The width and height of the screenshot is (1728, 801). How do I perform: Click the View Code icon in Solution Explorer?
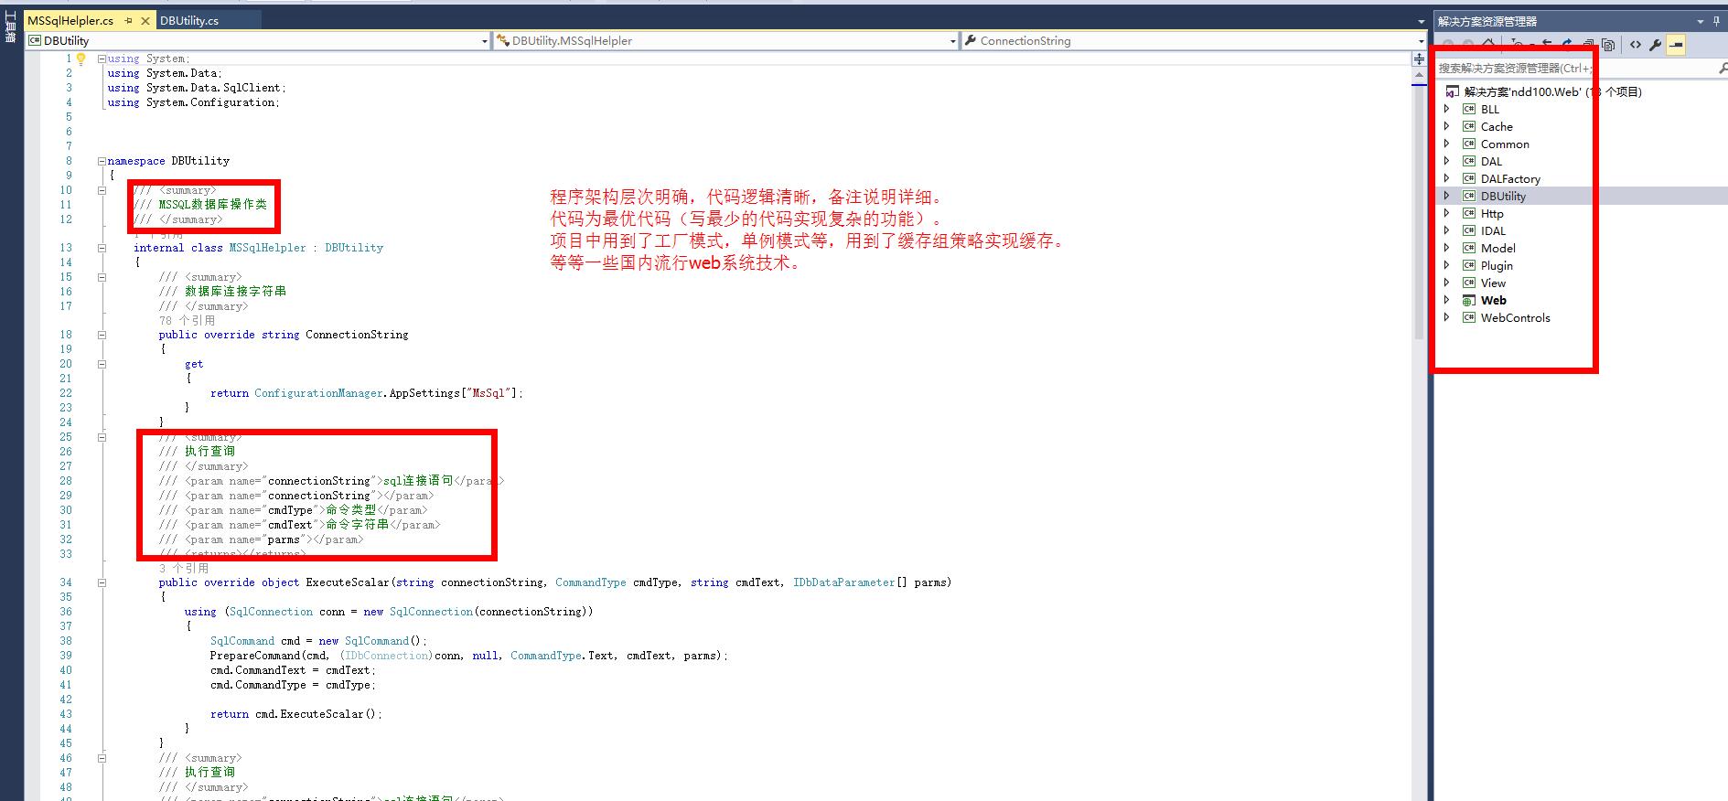click(x=1636, y=44)
